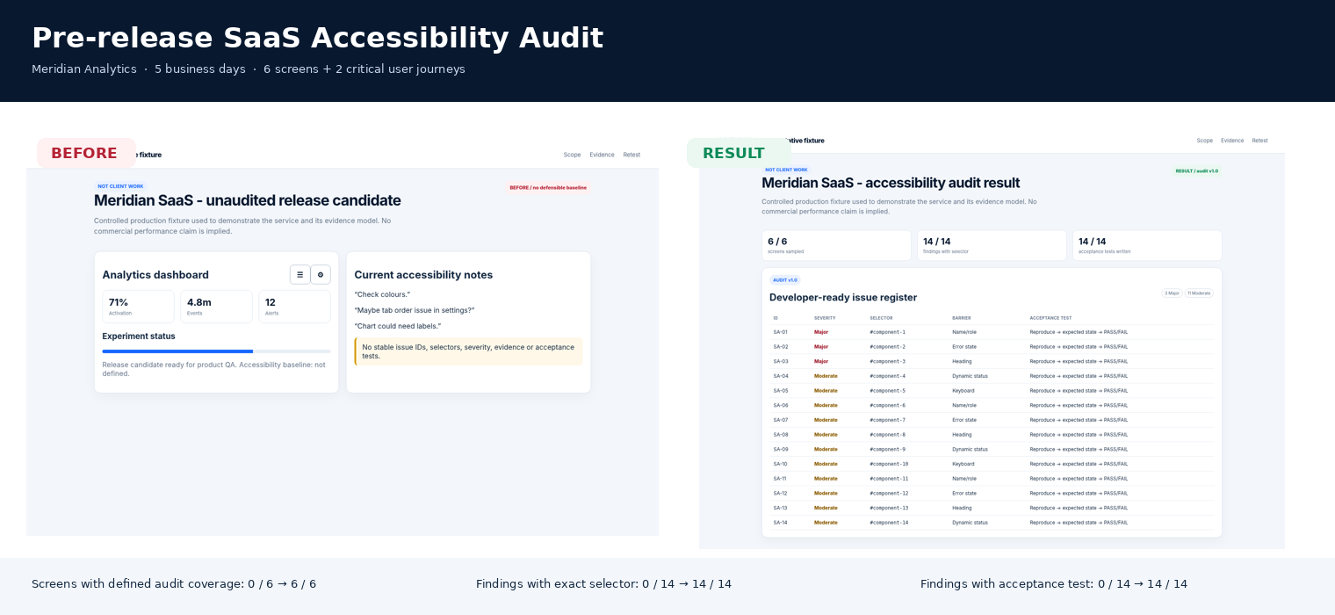Click the gear settings icon in Analytics dashboard
The width and height of the screenshot is (1335, 615).
321,275
